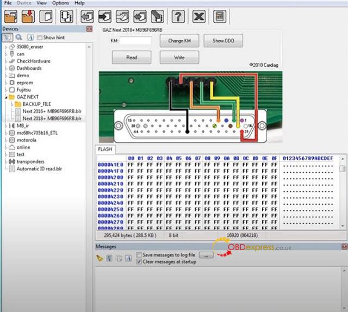Click the tree view icon in Devices panel
The width and height of the screenshot is (348, 312).
(7, 38)
